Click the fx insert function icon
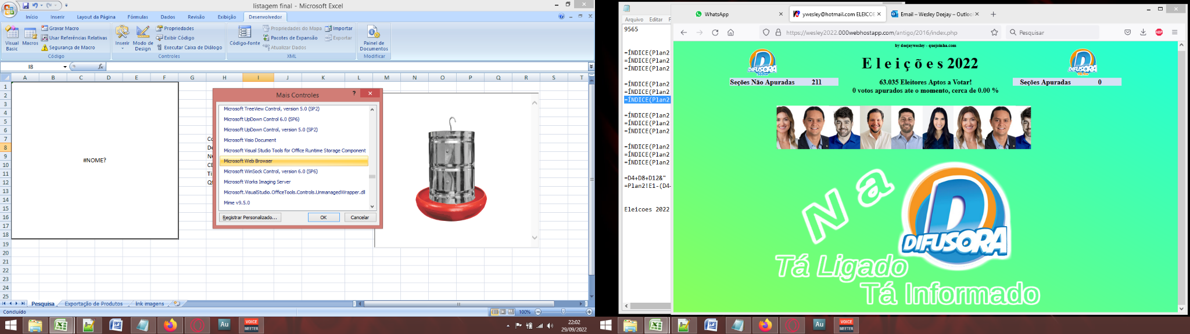Image resolution: width=1190 pixels, height=334 pixels. [x=101, y=67]
